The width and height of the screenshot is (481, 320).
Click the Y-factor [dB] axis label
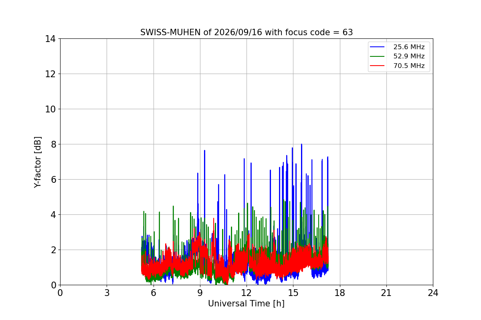point(38,162)
